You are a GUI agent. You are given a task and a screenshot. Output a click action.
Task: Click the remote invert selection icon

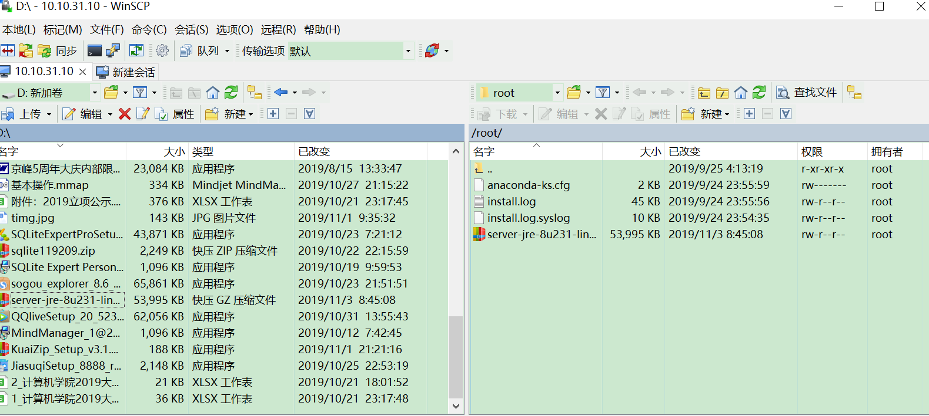(786, 114)
